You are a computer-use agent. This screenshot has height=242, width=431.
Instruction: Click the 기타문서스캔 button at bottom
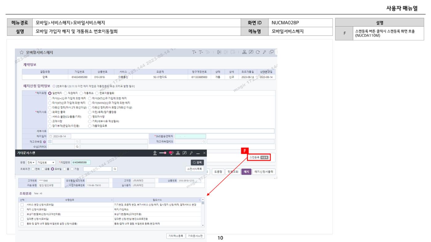pos(195,236)
